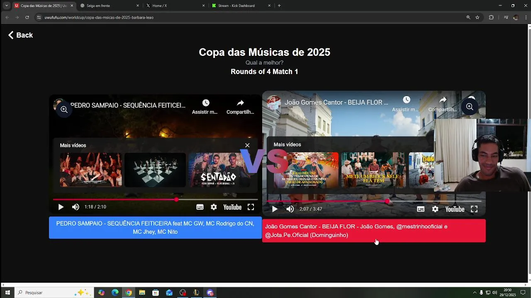Click the Pesquisar taskbar search box
531x298 pixels.
click(54, 293)
